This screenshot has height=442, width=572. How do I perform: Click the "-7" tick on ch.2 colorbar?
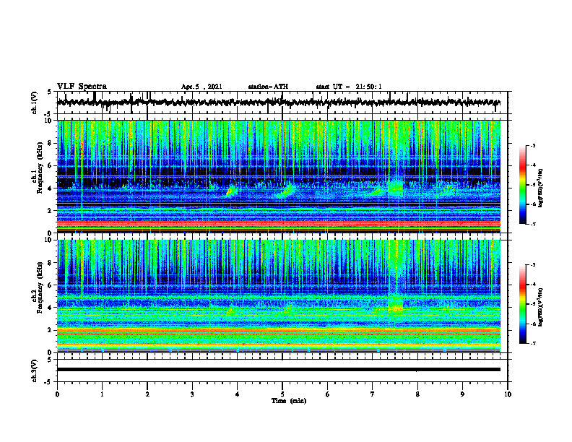click(532, 343)
